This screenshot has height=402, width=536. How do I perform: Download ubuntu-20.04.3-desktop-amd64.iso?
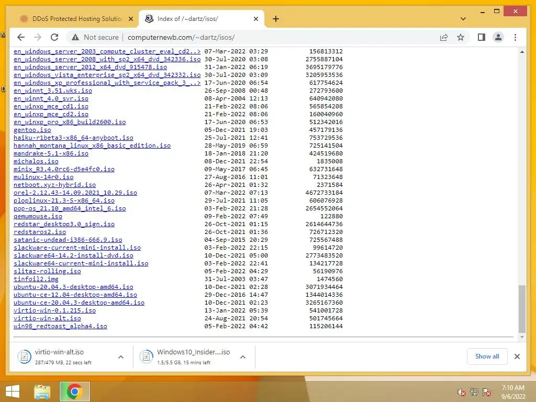pyautogui.click(x=73, y=287)
